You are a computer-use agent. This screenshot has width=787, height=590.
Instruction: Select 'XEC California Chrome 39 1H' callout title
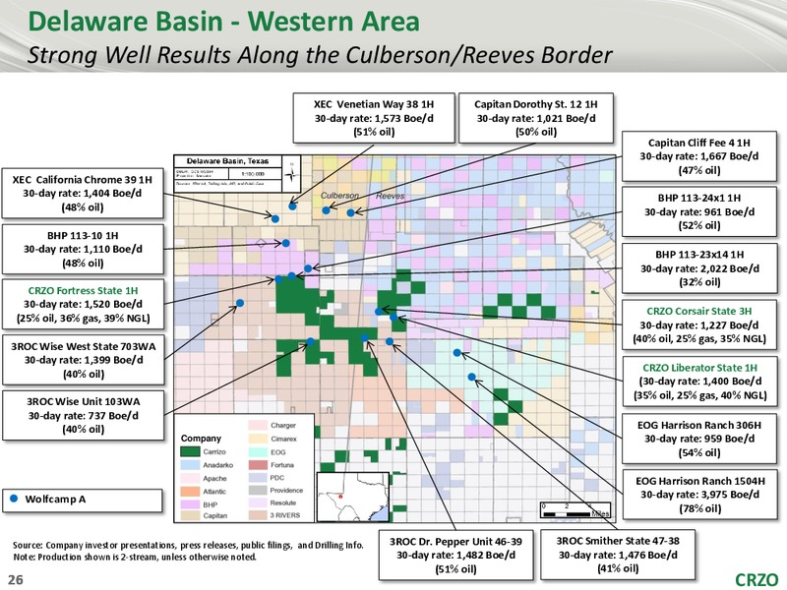point(82,180)
